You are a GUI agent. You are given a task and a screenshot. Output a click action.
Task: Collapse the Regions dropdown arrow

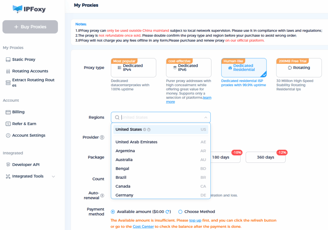[x=206, y=117]
